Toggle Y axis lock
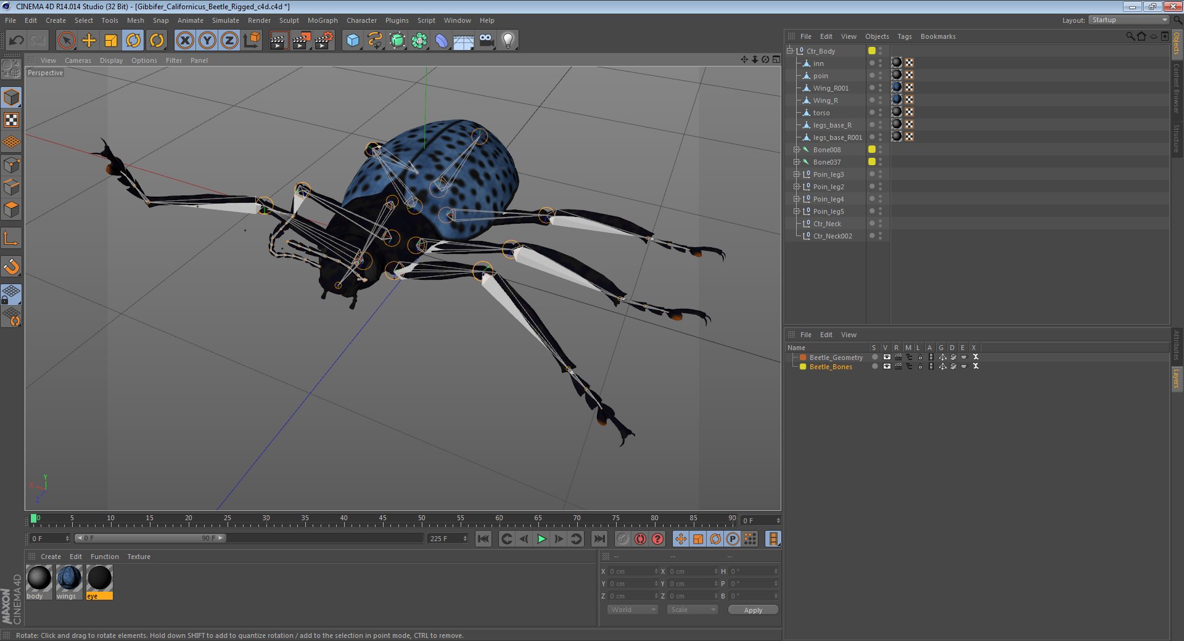 [207, 41]
